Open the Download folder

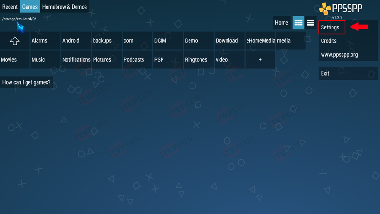(230, 41)
